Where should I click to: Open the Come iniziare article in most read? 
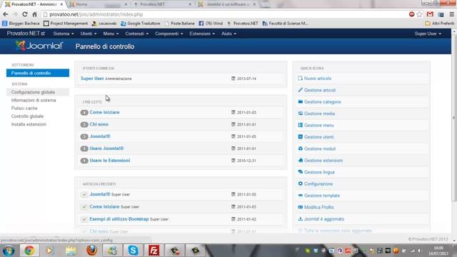coord(104,112)
